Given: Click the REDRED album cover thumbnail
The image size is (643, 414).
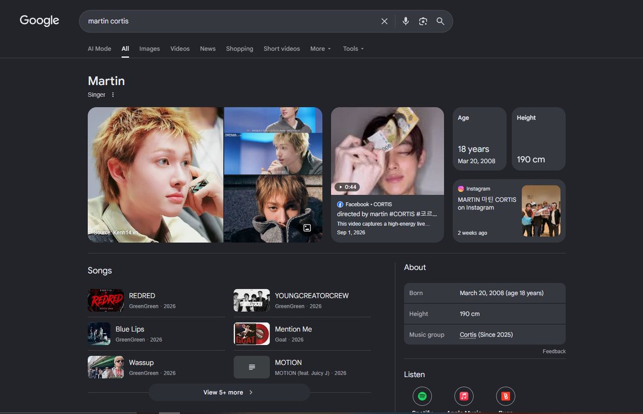Looking at the screenshot, I should pyautogui.click(x=106, y=301).
